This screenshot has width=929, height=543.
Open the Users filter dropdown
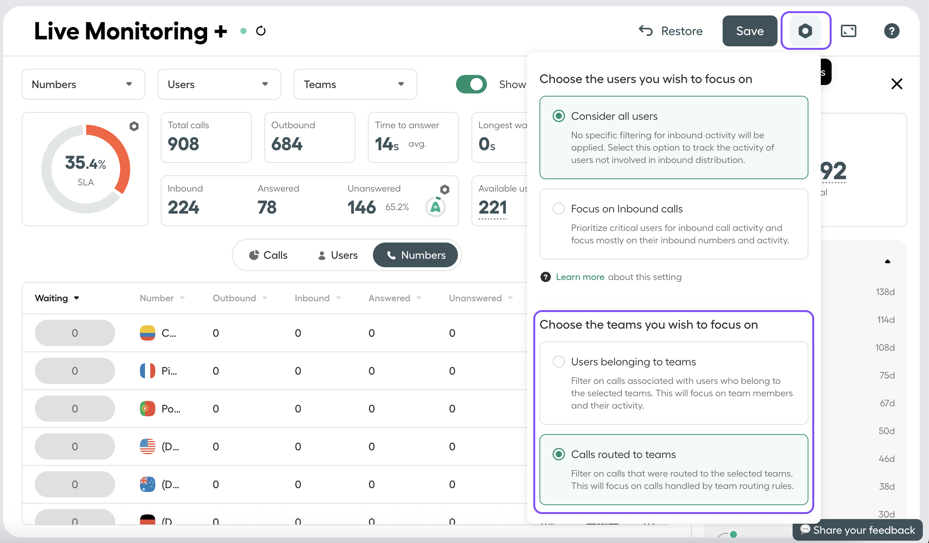pos(219,84)
